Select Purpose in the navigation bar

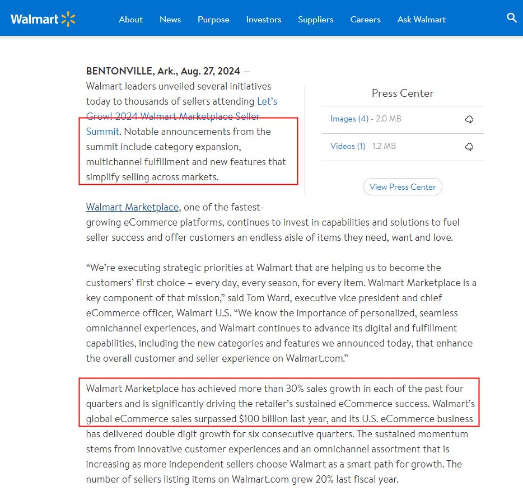coord(213,19)
